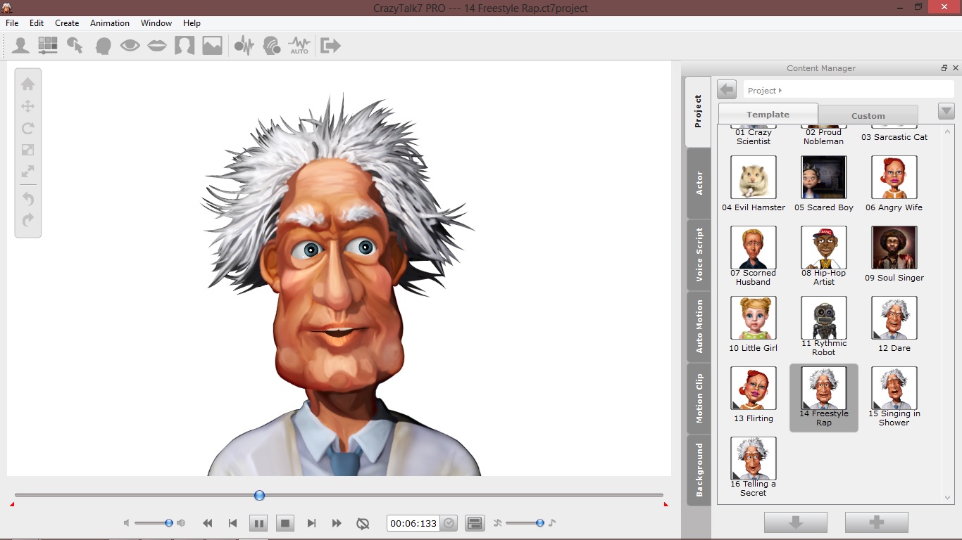Click the timeline start range marker
Screen dimensions: 962x540
[12, 503]
